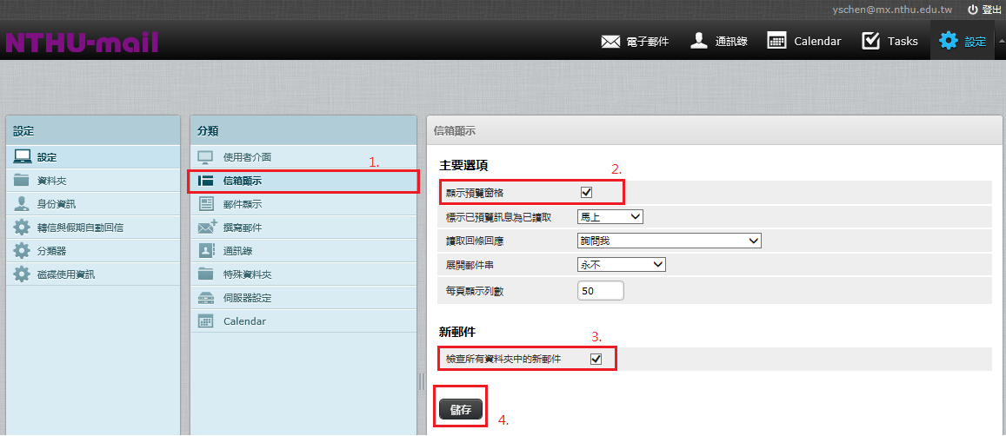This screenshot has width=1006, height=436.
Task: Expand the 展開郵件串 dropdown
Action: pos(621,264)
